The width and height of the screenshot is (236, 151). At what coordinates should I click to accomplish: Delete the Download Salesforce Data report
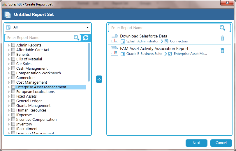coord(222,38)
